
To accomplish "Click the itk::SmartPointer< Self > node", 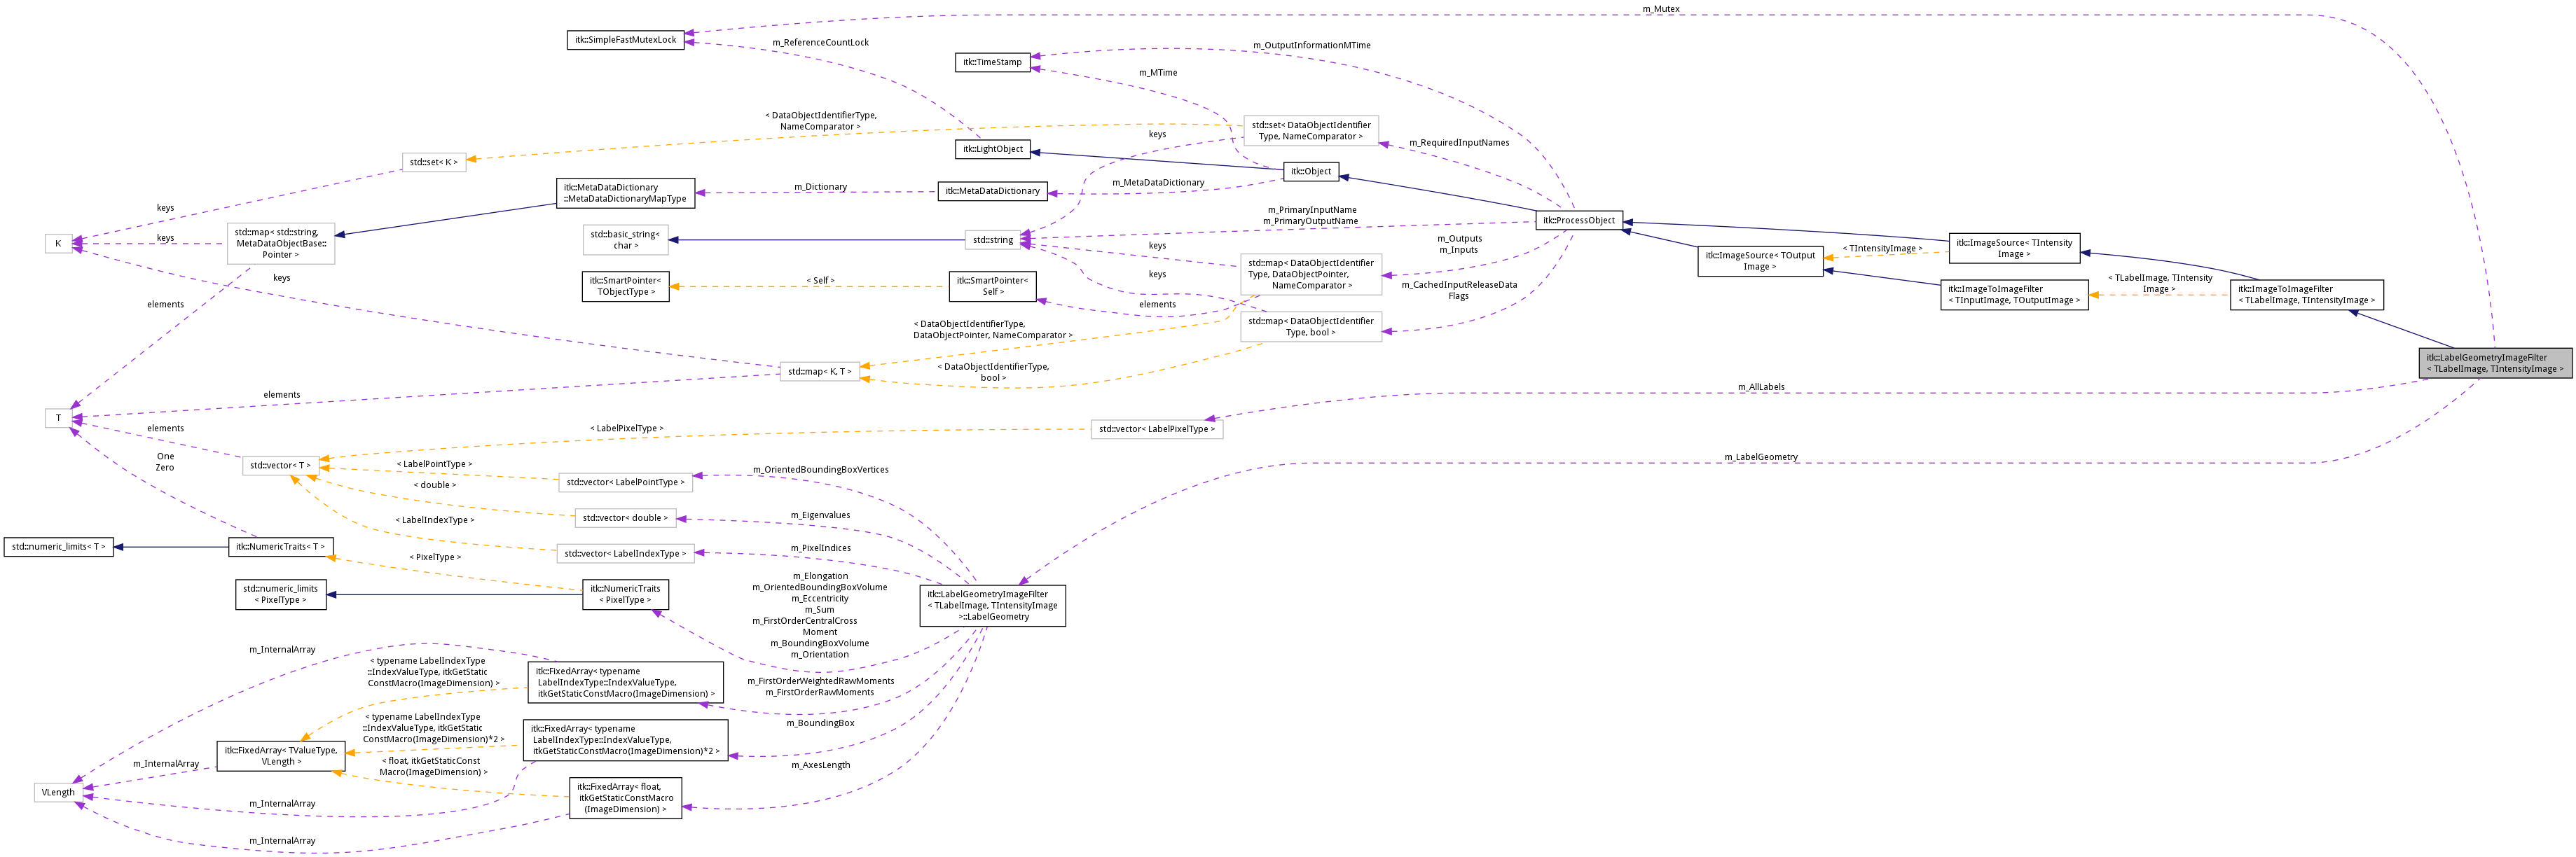I will tap(992, 286).
